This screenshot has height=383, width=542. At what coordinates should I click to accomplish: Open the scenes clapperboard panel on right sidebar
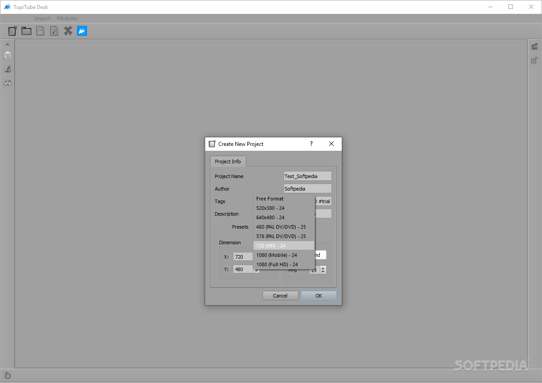pos(534,46)
